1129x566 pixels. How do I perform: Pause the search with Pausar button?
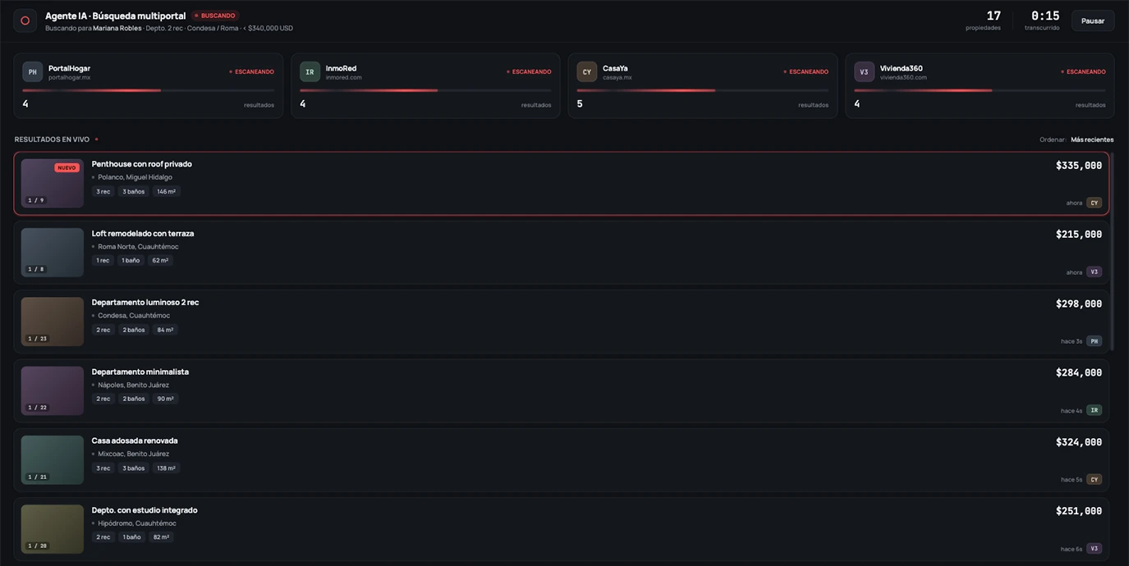point(1093,21)
